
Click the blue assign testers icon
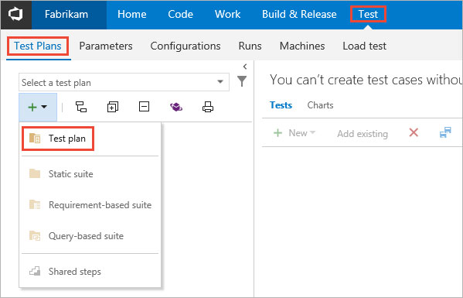click(x=445, y=132)
